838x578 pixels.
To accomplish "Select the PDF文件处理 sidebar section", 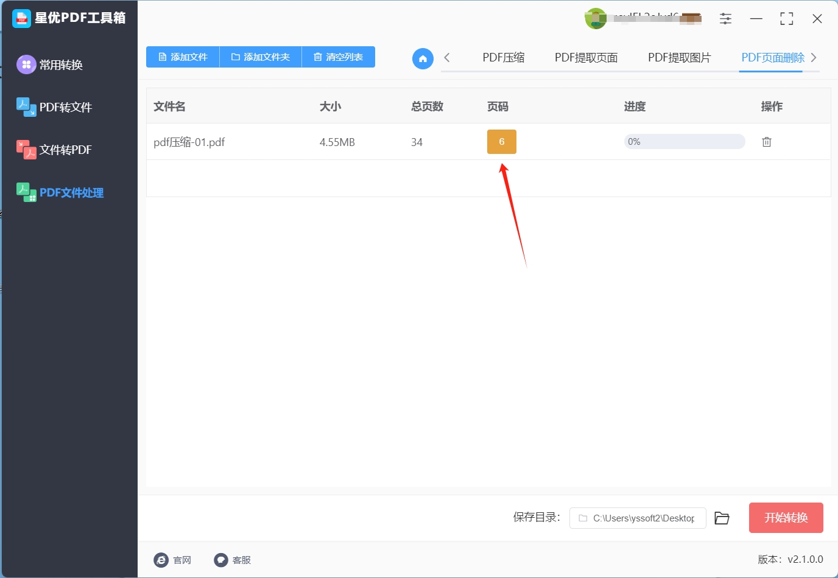I will tap(60, 192).
